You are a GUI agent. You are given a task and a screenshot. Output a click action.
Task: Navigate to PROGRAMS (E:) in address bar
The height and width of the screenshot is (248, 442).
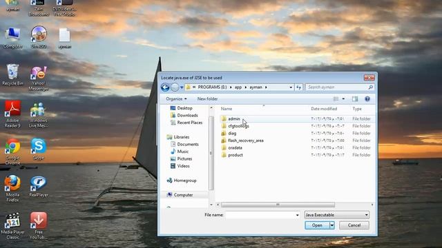click(212, 87)
